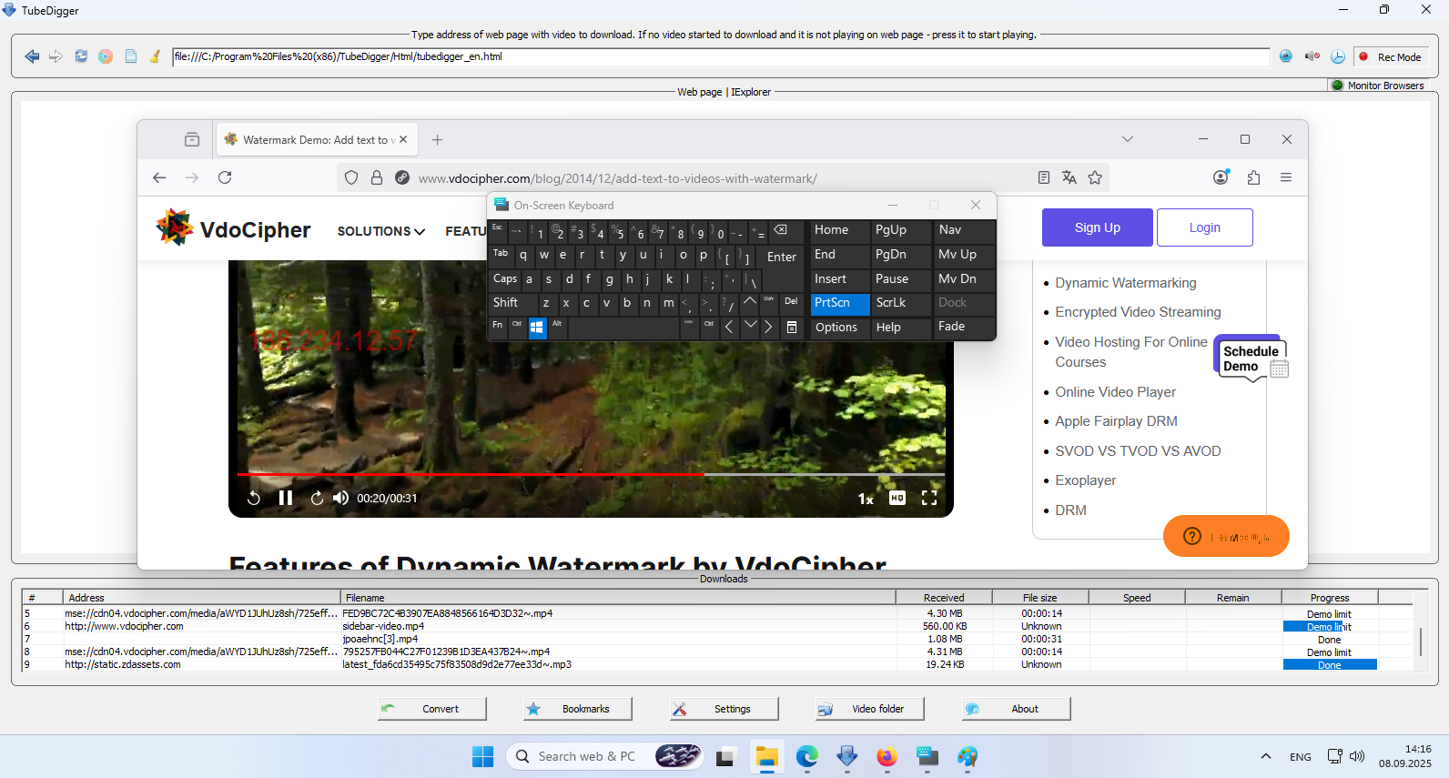Click the broom clean icon in TubeDigger toolbar
Viewport: 1449px width, 778px height.
click(156, 56)
